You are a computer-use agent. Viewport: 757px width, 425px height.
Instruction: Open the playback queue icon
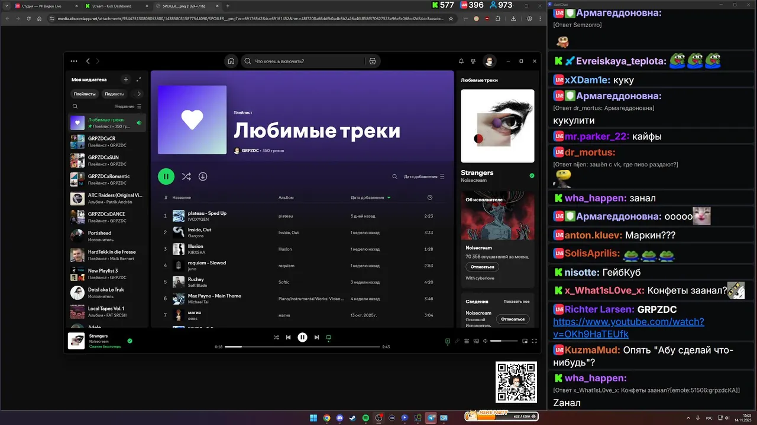click(467, 341)
